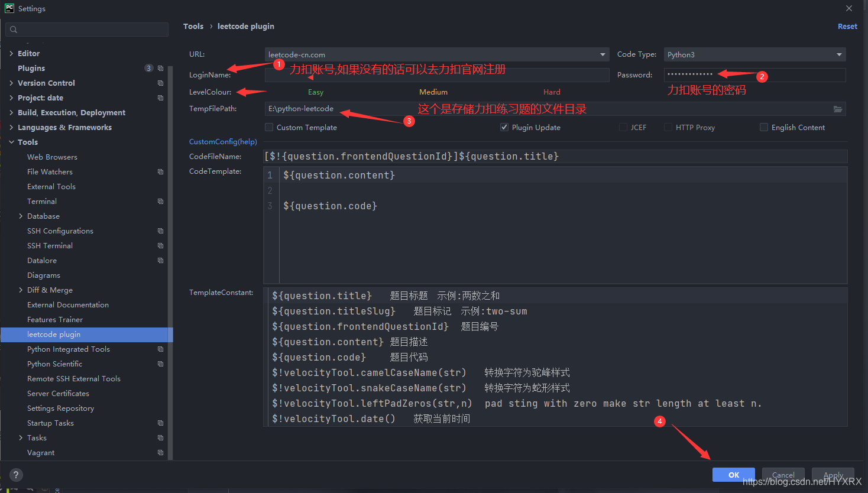
Task: Enable the JCEF checkbox
Action: tap(623, 127)
